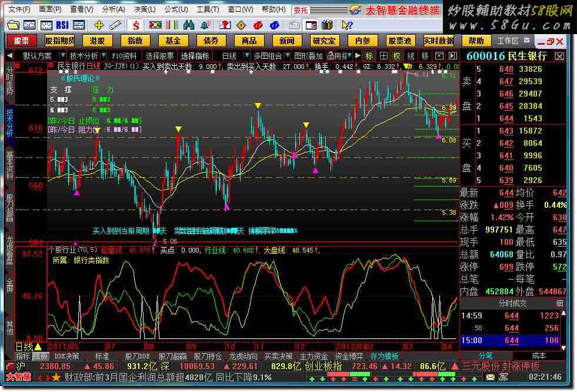Open the 工作区 dropdown
Screen dimensions: 577x392
coord(527,40)
